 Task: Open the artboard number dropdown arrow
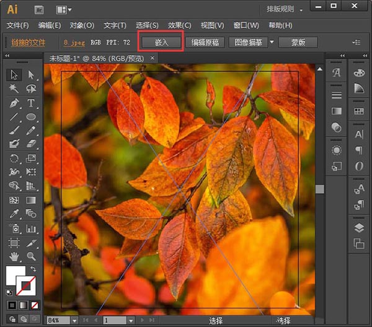131,321
